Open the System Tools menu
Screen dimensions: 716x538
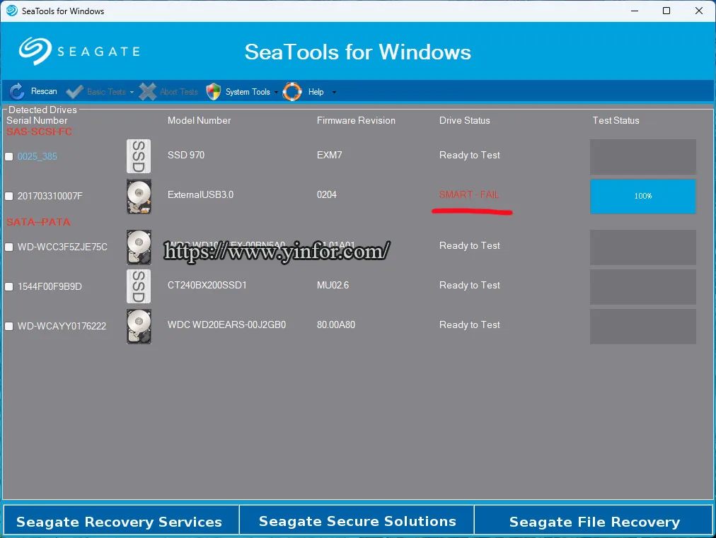(x=248, y=92)
